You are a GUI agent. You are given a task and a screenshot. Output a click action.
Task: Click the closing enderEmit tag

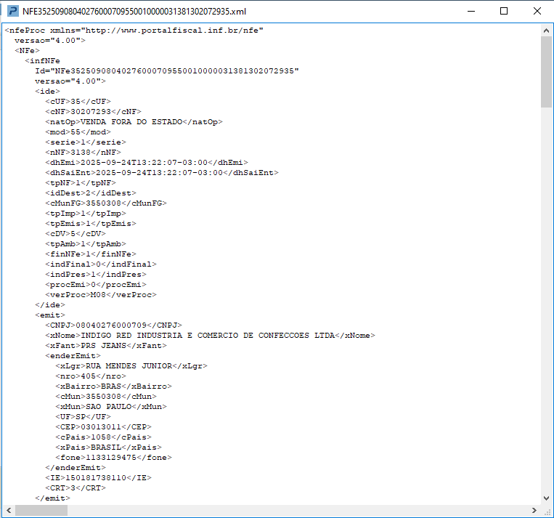coord(76,468)
